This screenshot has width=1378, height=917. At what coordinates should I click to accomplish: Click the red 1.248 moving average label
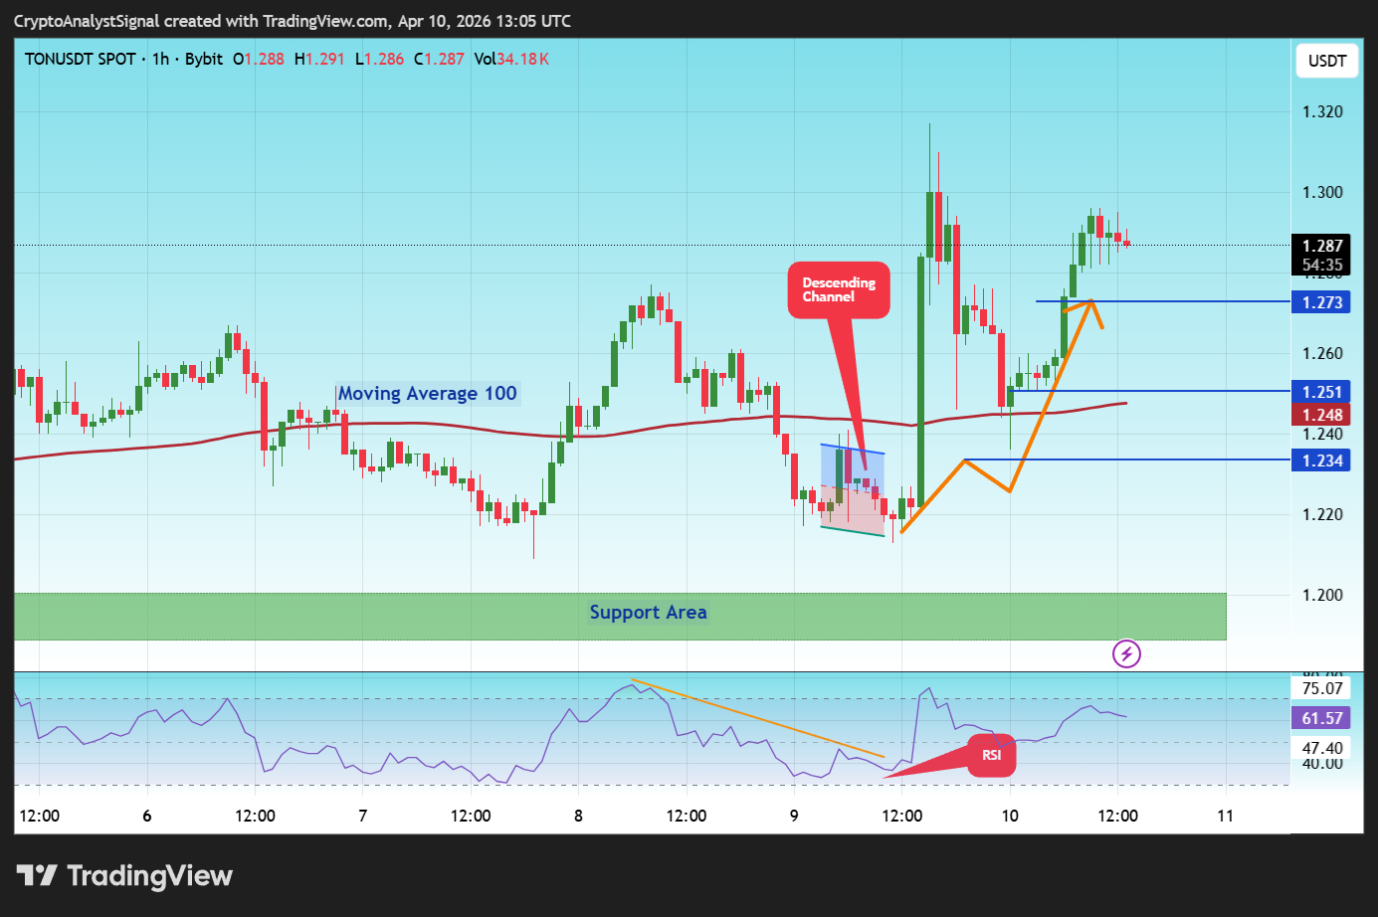click(1322, 415)
